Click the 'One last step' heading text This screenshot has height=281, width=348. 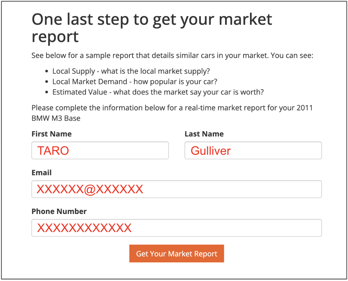click(x=152, y=20)
